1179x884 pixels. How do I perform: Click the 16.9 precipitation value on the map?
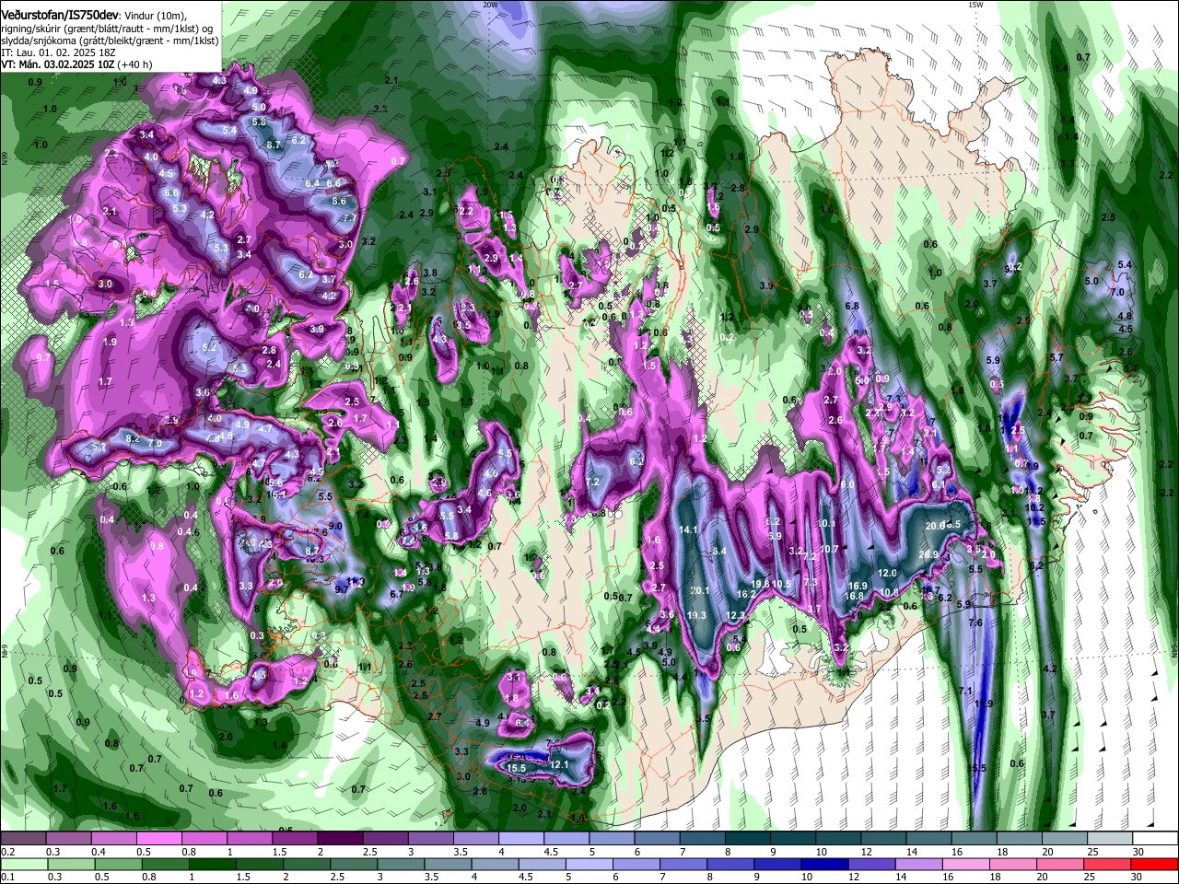coord(858,586)
